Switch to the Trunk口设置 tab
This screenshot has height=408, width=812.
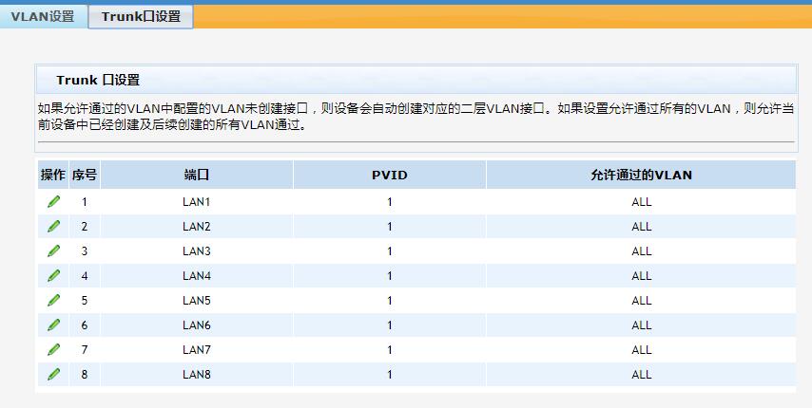pos(141,16)
